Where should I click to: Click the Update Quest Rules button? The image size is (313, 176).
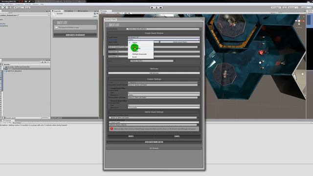click(179, 42)
